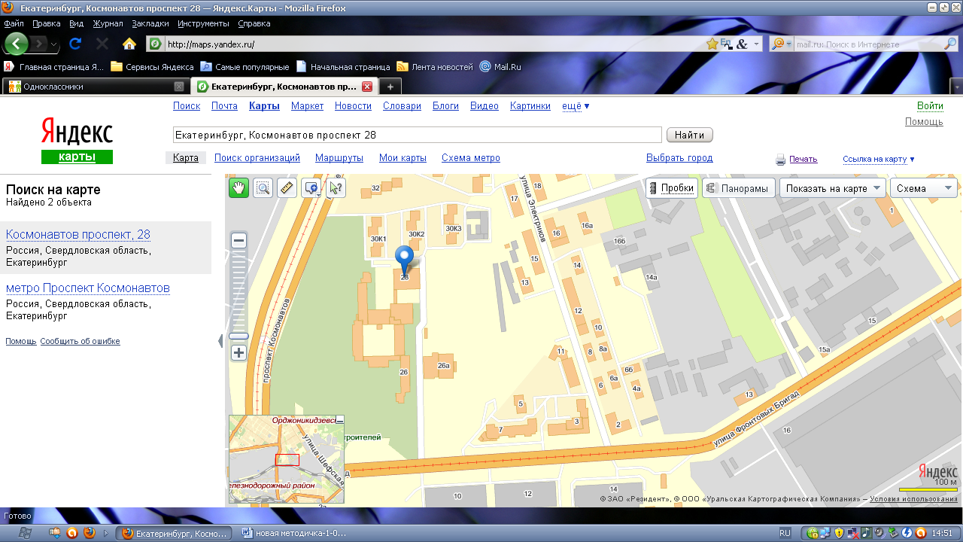This screenshot has height=542, width=963.
Task: Toggle the Пробки traffic layer
Action: coord(672,188)
